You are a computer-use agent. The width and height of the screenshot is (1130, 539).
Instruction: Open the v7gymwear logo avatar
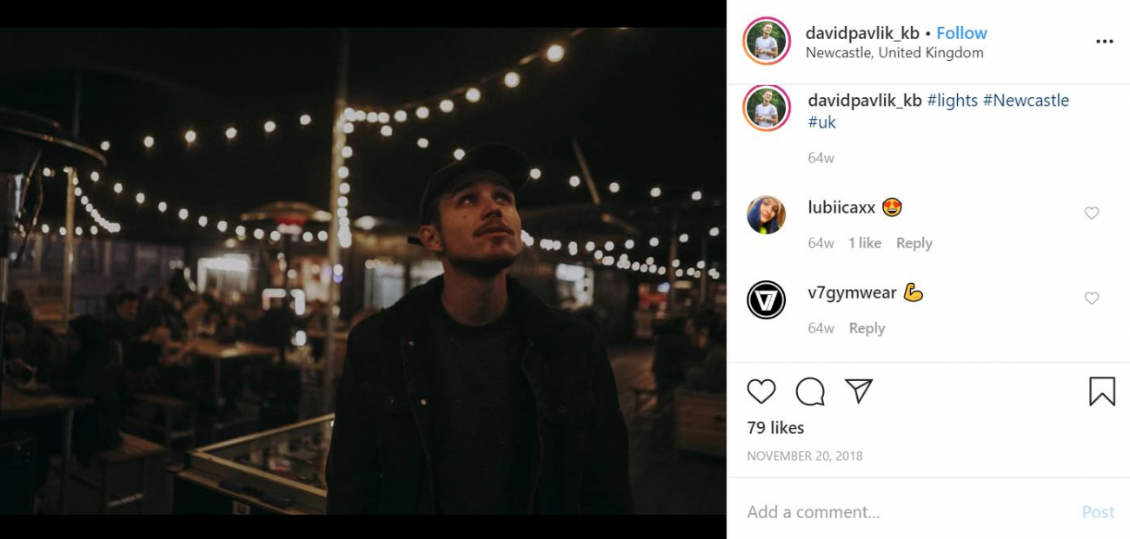pos(766,300)
